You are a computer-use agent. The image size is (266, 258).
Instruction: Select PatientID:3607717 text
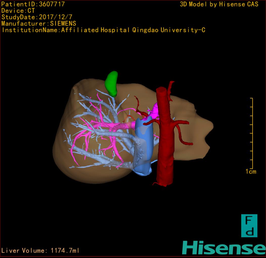(33, 4)
